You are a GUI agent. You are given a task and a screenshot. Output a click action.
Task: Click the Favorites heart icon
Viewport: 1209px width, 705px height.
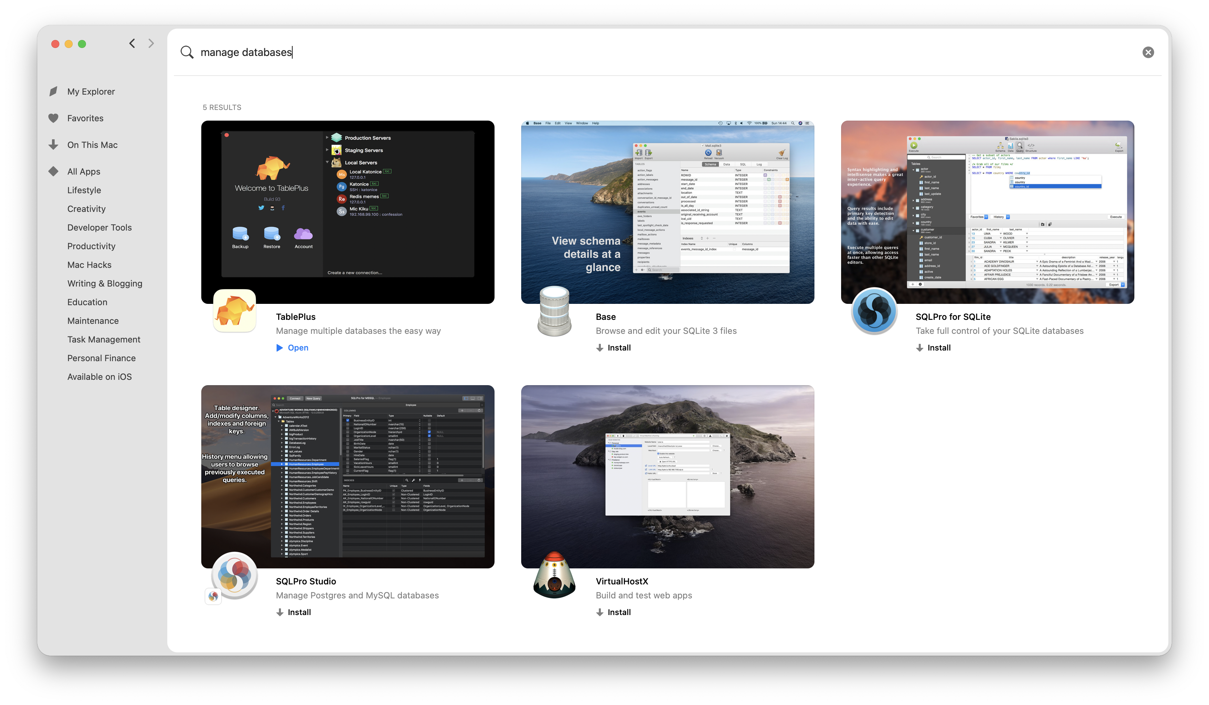pos(53,118)
